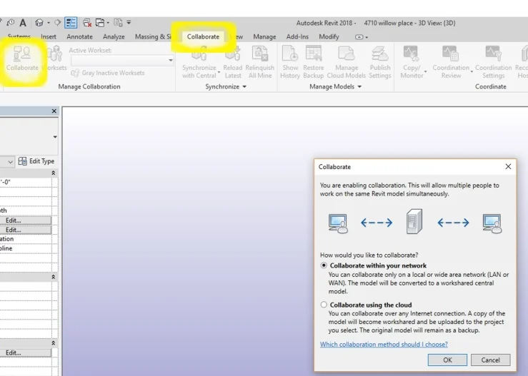Open Manage Cloud Models
Viewport: 528px width, 376px height.
(x=346, y=63)
